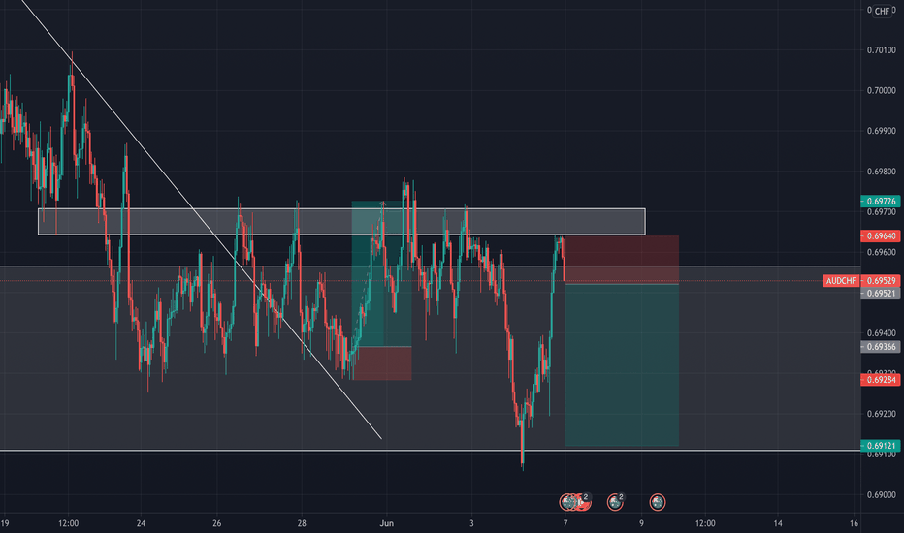Open the economic event icon with badge 2 near date 8
The width and height of the screenshot is (904, 533).
tap(615, 502)
